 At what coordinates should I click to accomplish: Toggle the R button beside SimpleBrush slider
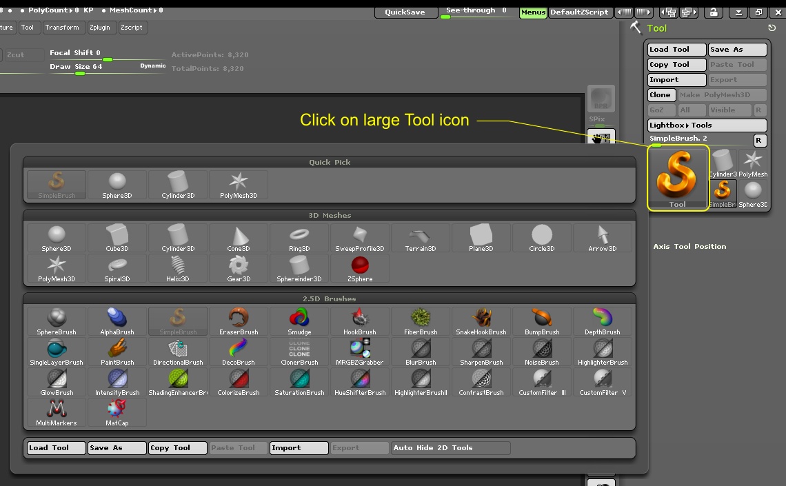[760, 141]
